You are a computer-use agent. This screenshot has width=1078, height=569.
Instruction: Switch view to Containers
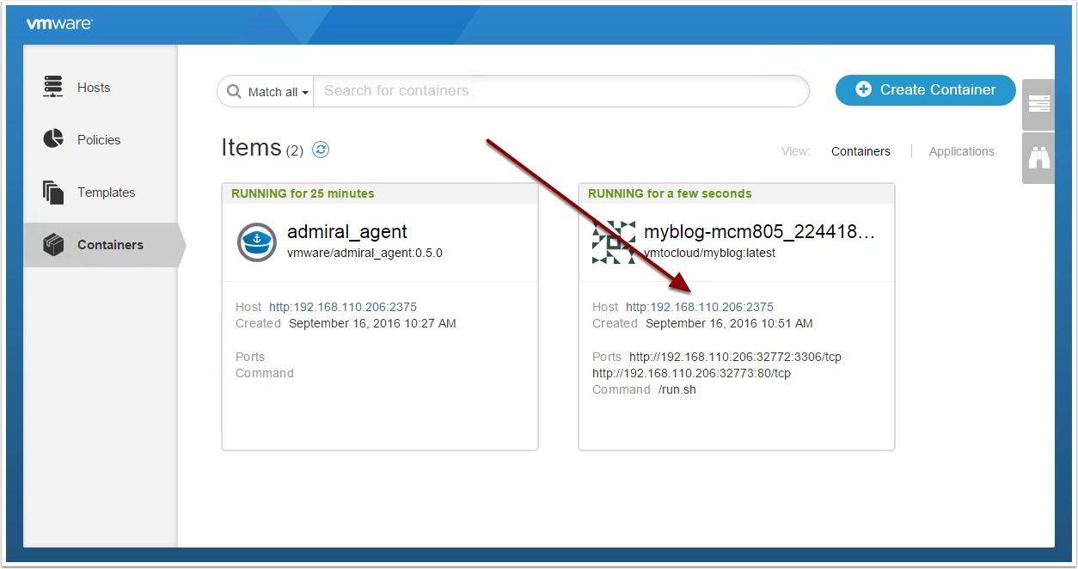tap(861, 151)
